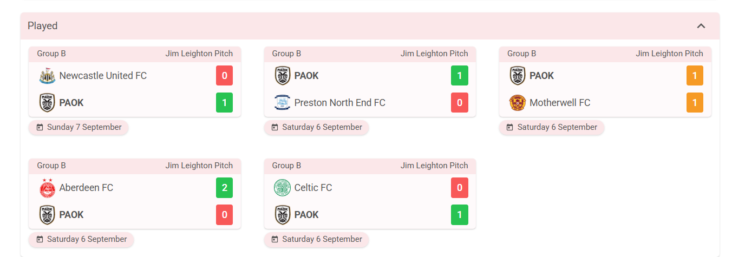Open the Celtic FC versus PAOK match card
The width and height of the screenshot is (732, 257).
tap(370, 194)
